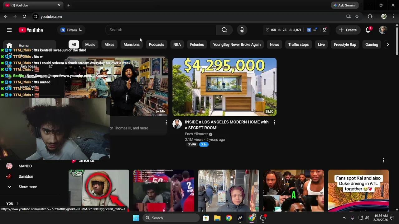Click the YouTube logo
399x224 pixels.
(x=31, y=30)
